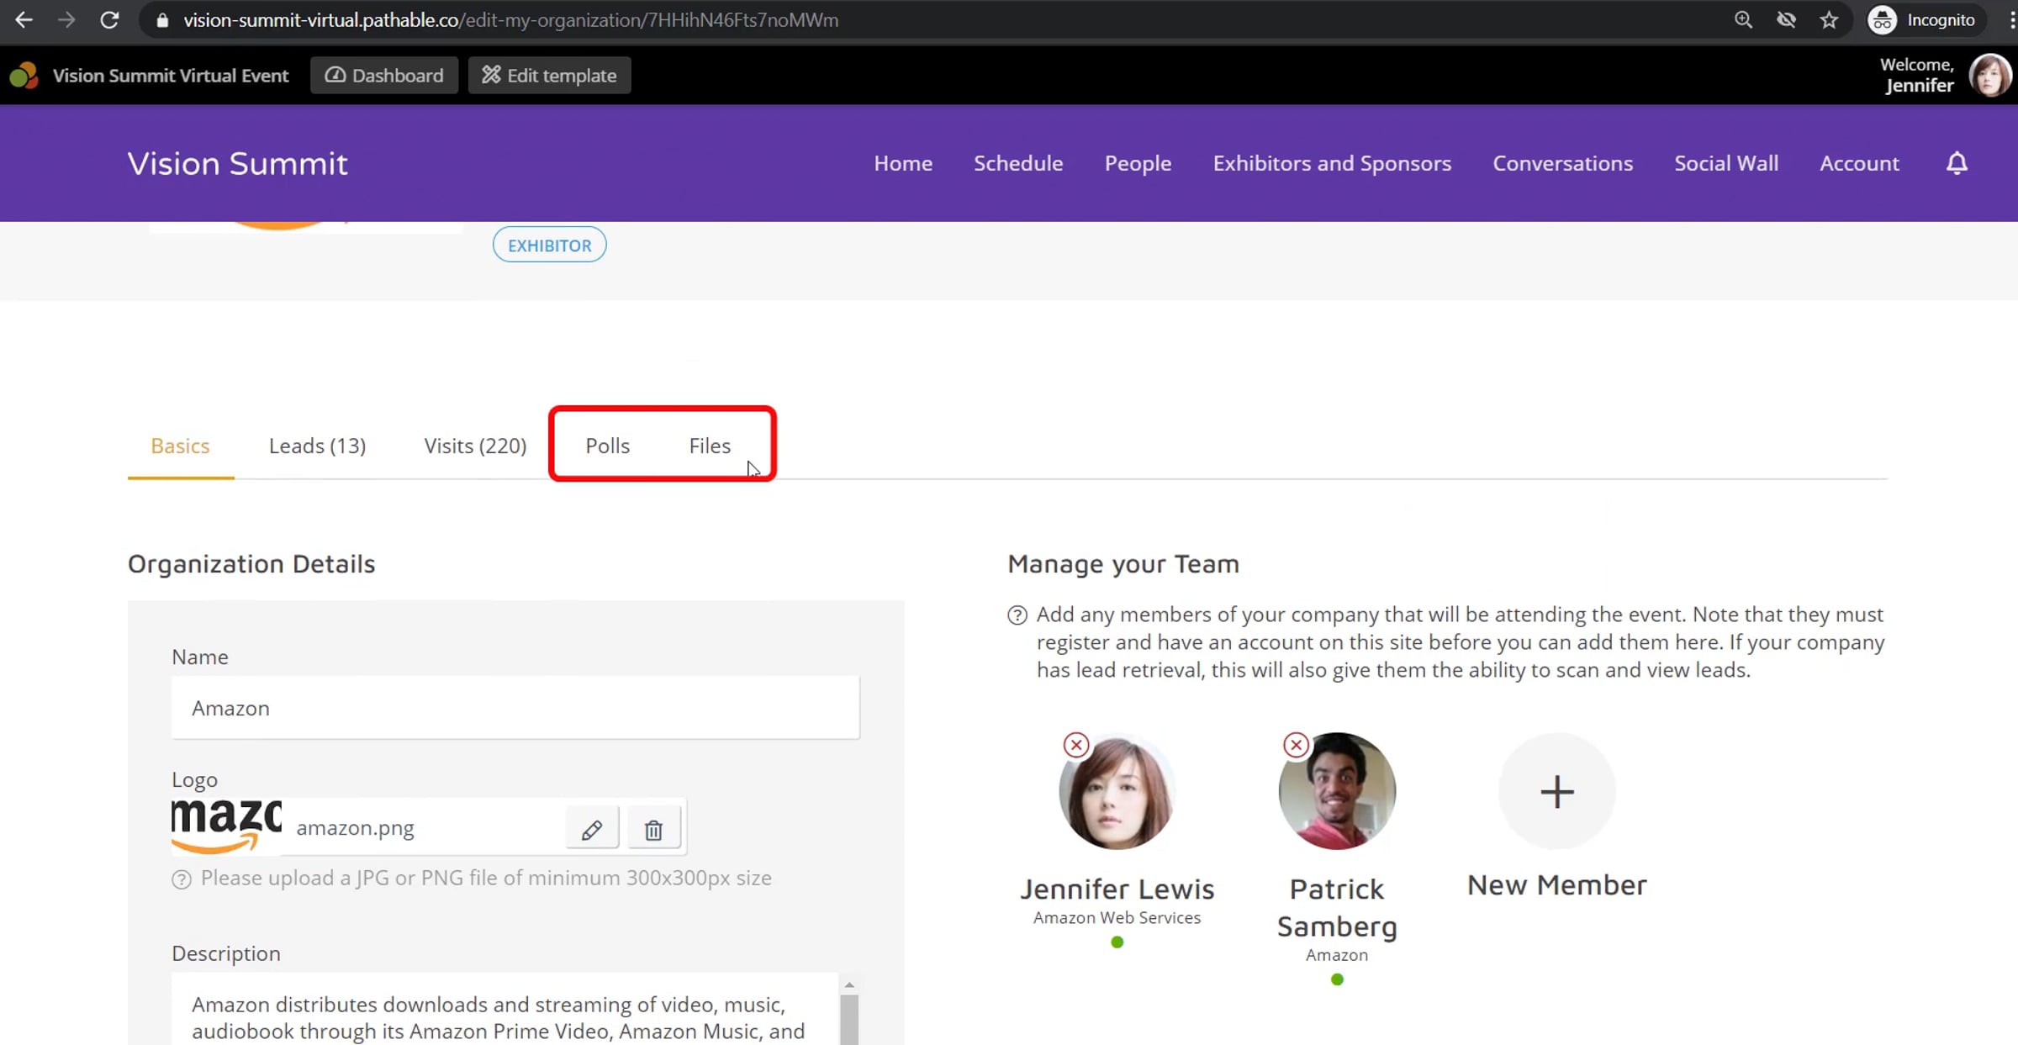The width and height of the screenshot is (2018, 1045).
Task: Open Exhibitors and Sponsors
Action: pos(1332,163)
